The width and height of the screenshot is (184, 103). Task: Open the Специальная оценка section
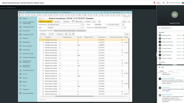pyautogui.click(x=28, y=27)
